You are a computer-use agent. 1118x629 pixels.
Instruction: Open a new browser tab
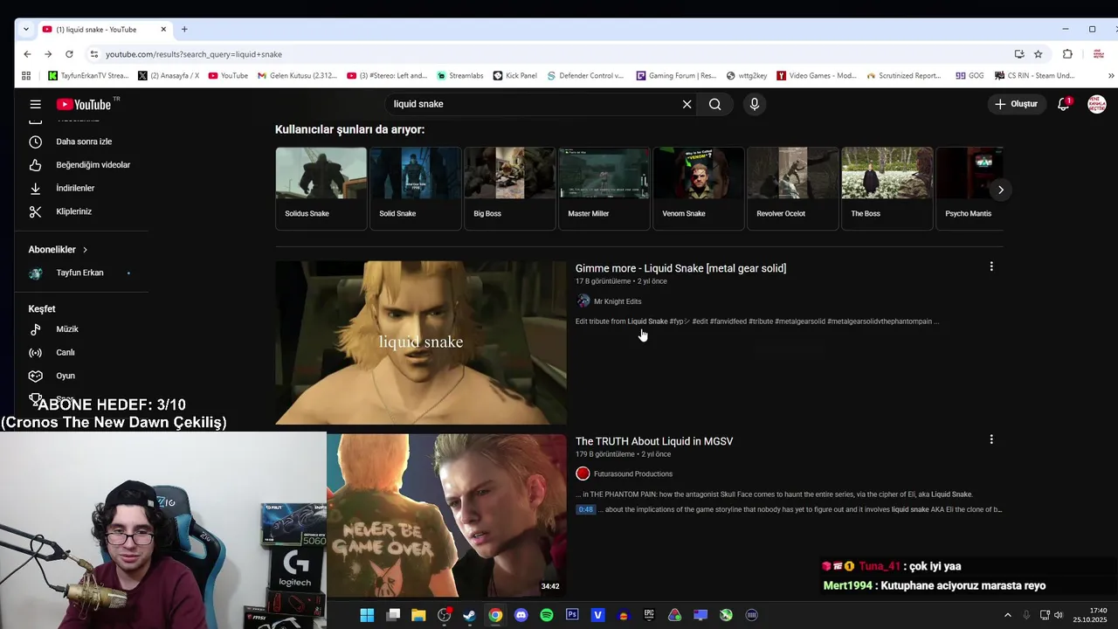(184, 30)
